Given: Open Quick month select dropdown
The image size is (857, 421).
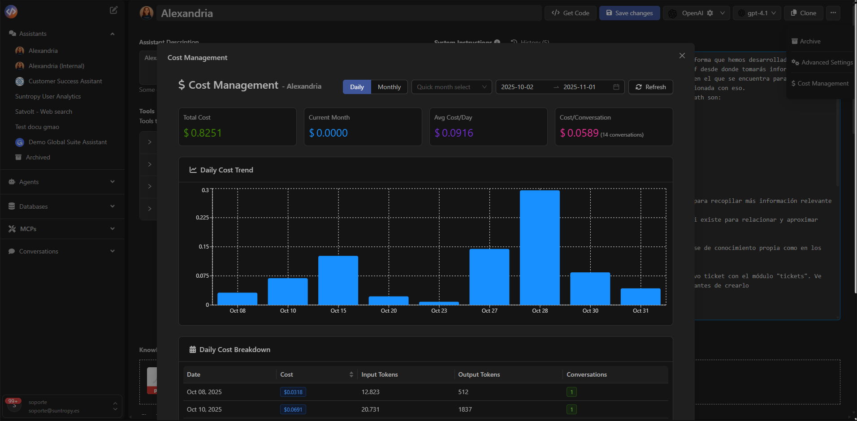Looking at the screenshot, I should [x=451, y=87].
